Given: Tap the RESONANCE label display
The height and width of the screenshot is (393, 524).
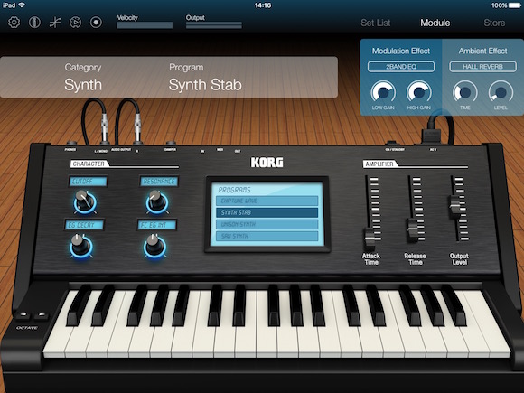Looking at the screenshot, I should click(159, 182).
